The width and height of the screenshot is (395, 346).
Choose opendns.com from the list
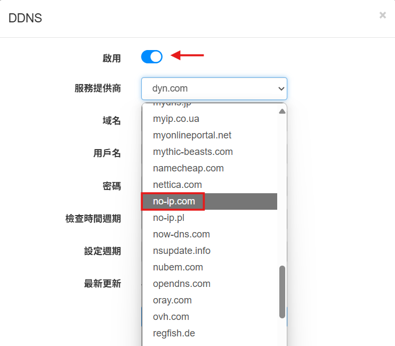click(x=210, y=284)
